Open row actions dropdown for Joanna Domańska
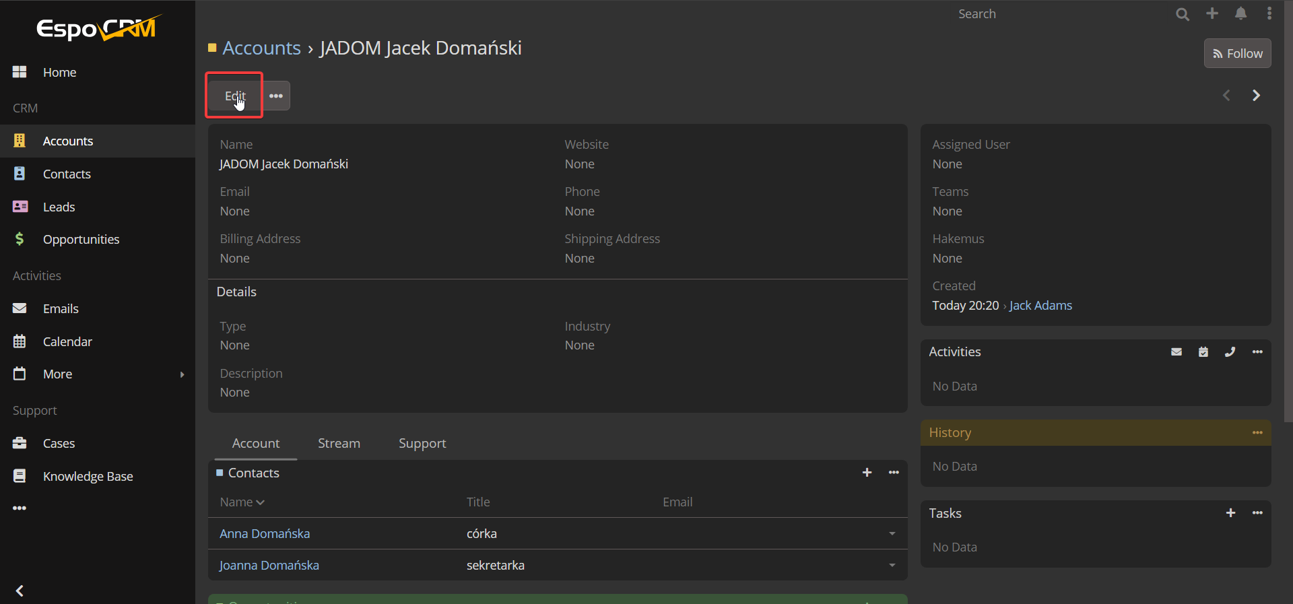The width and height of the screenshot is (1293, 604). point(892,566)
